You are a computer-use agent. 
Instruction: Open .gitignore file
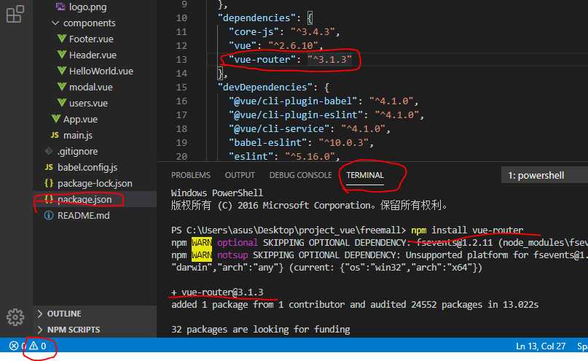[x=78, y=151]
